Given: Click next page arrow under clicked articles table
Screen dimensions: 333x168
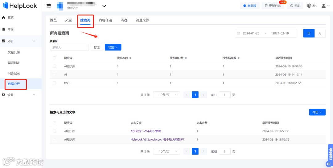Looking at the screenshot, I should click(203, 151).
